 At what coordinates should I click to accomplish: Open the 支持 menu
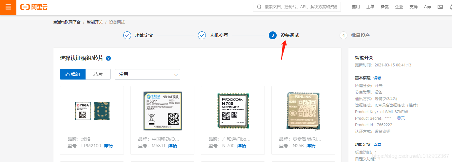click(x=413, y=7)
